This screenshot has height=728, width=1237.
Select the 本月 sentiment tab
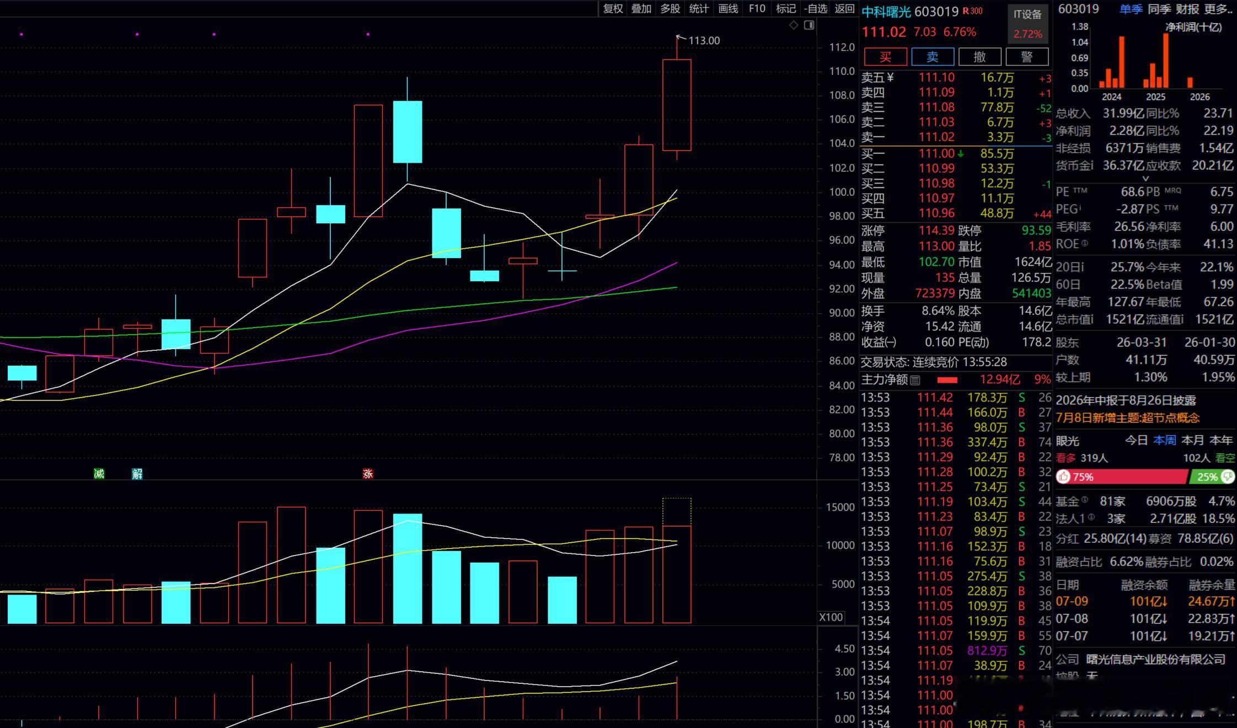(x=1192, y=440)
